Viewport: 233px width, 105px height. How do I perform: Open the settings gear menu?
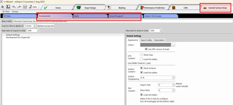click(3, 7)
